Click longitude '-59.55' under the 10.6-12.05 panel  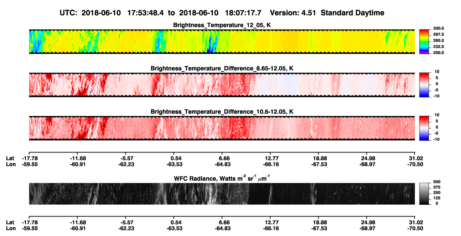point(30,164)
